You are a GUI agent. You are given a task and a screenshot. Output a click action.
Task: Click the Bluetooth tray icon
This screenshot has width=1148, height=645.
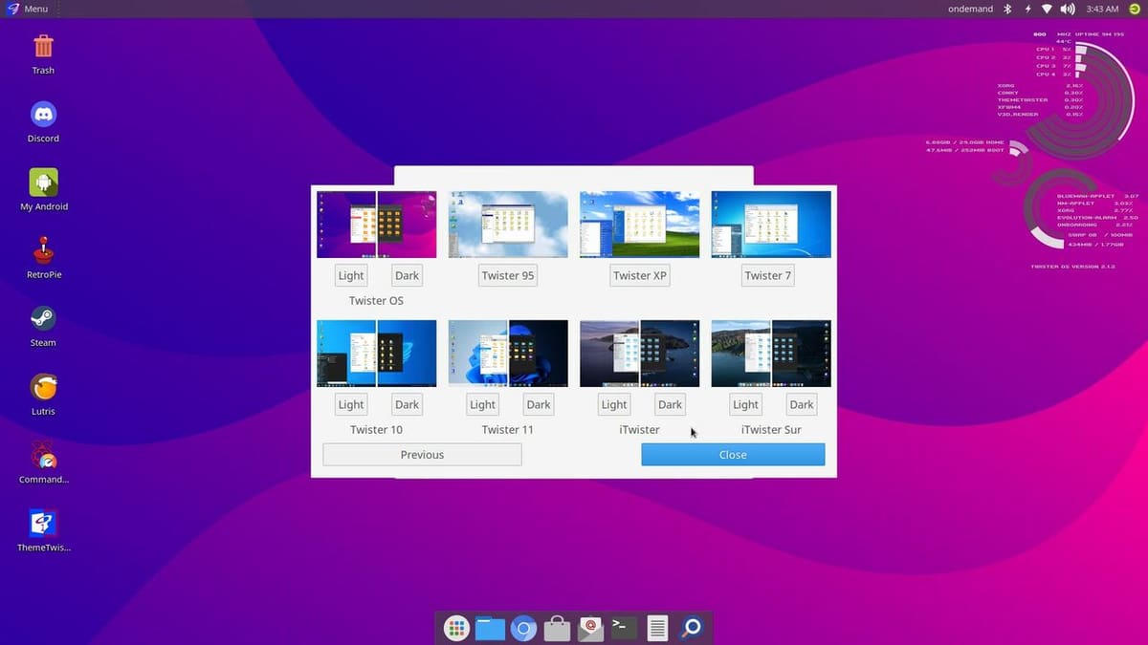pos(1007,9)
